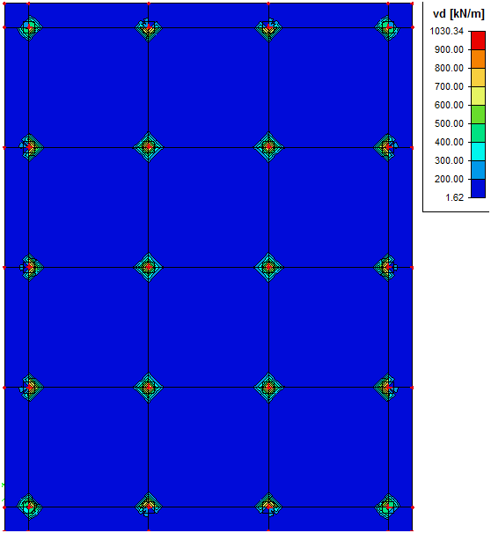Click the red node at top-left slab corner
491x533 pixels.
pyautogui.click(x=4, y=4)
